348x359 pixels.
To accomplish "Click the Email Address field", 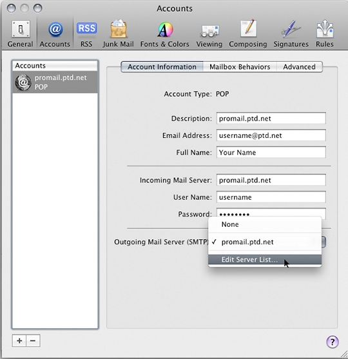I will click(x=271, y=135).
